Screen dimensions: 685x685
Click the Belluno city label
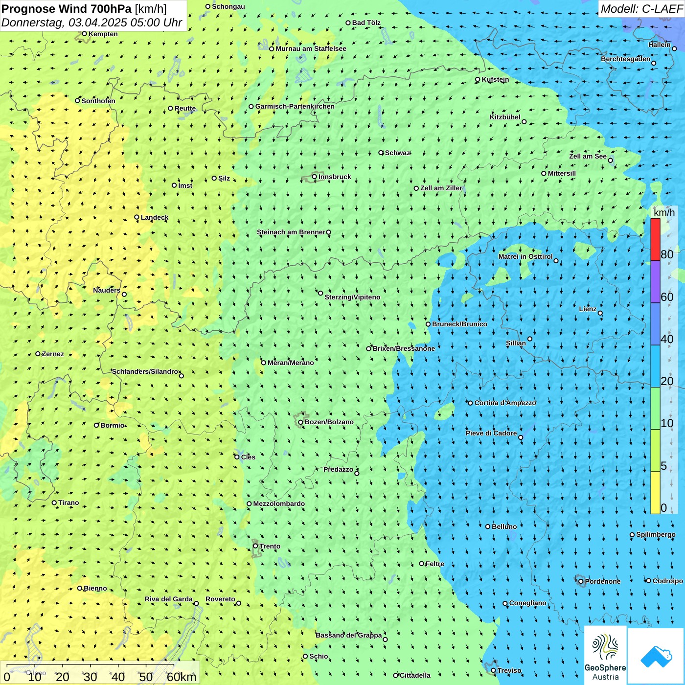tap(504, 526)
